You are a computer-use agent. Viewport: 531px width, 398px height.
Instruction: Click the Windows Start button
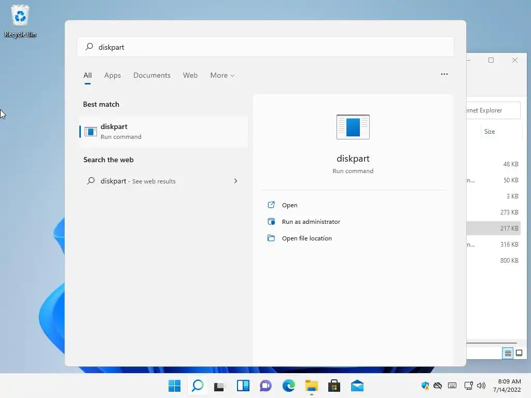coord(174,386)
